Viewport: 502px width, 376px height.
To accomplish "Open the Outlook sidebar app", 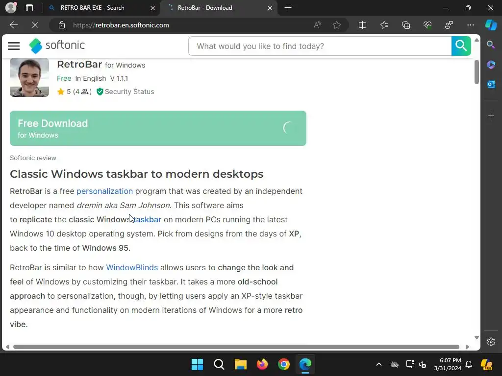I will point(491,84).
